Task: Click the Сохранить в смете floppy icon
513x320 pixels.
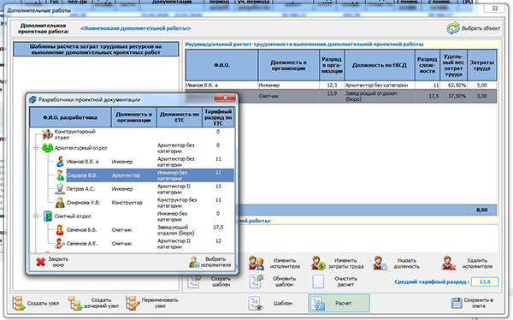Action: [457, 303]
